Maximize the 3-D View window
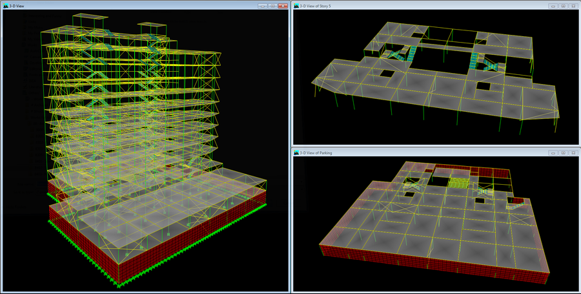 point(272,6)
